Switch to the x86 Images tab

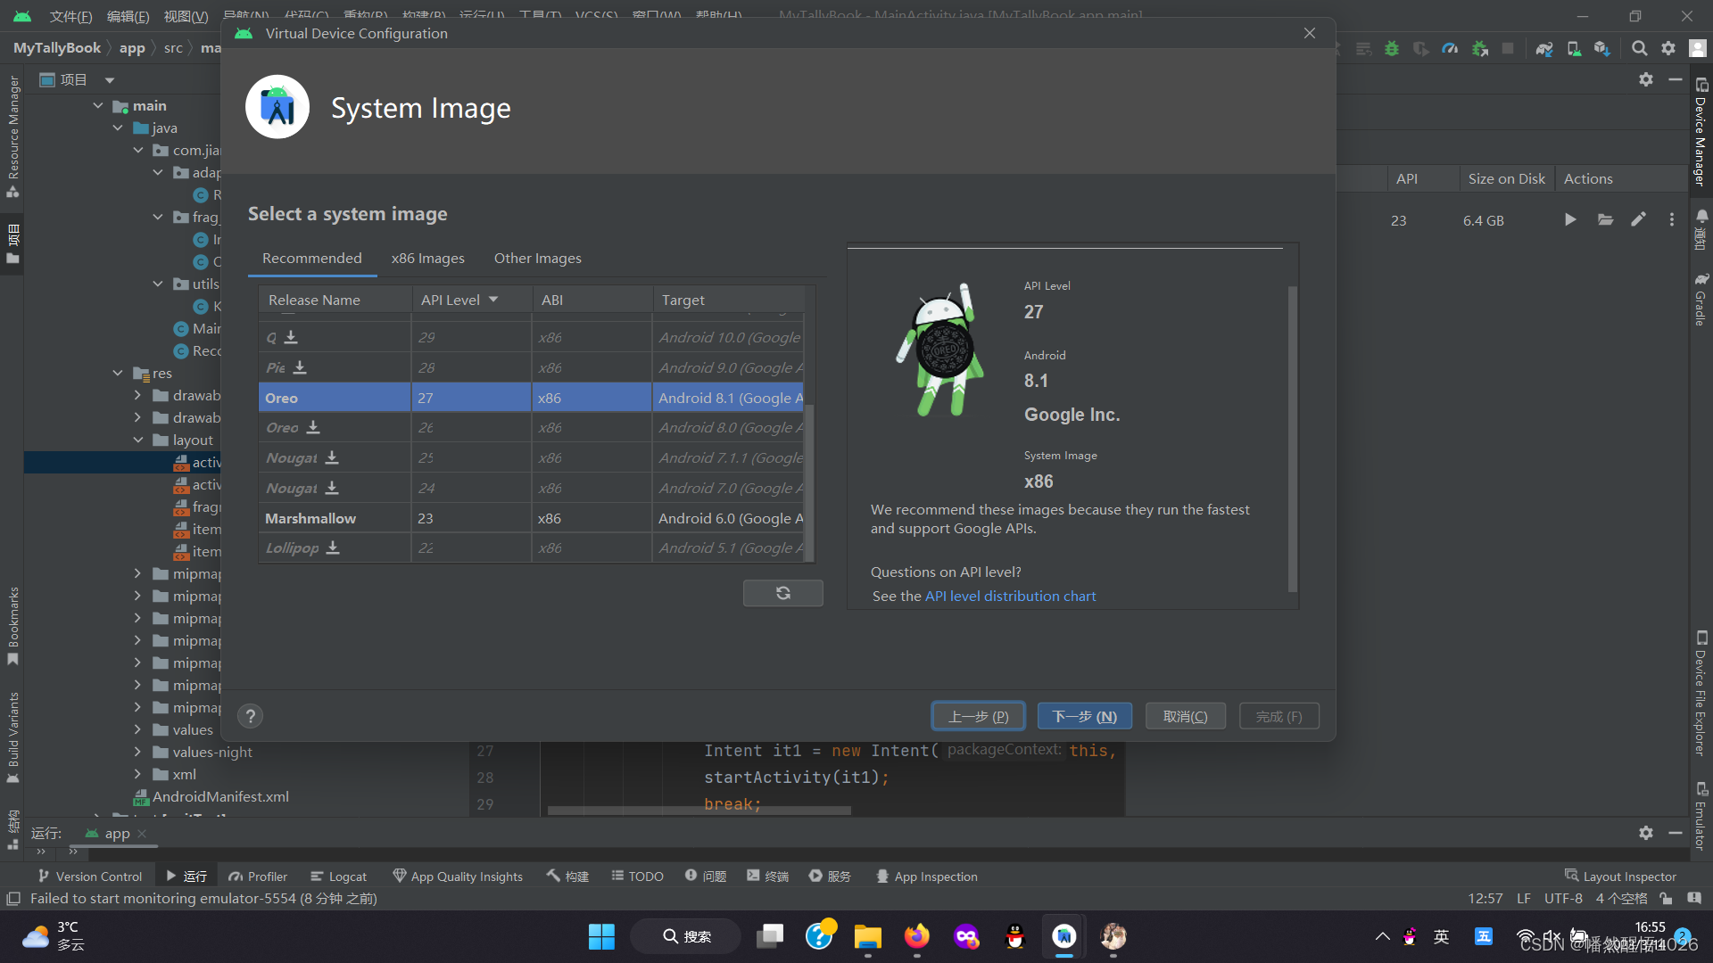pos(427,259)
